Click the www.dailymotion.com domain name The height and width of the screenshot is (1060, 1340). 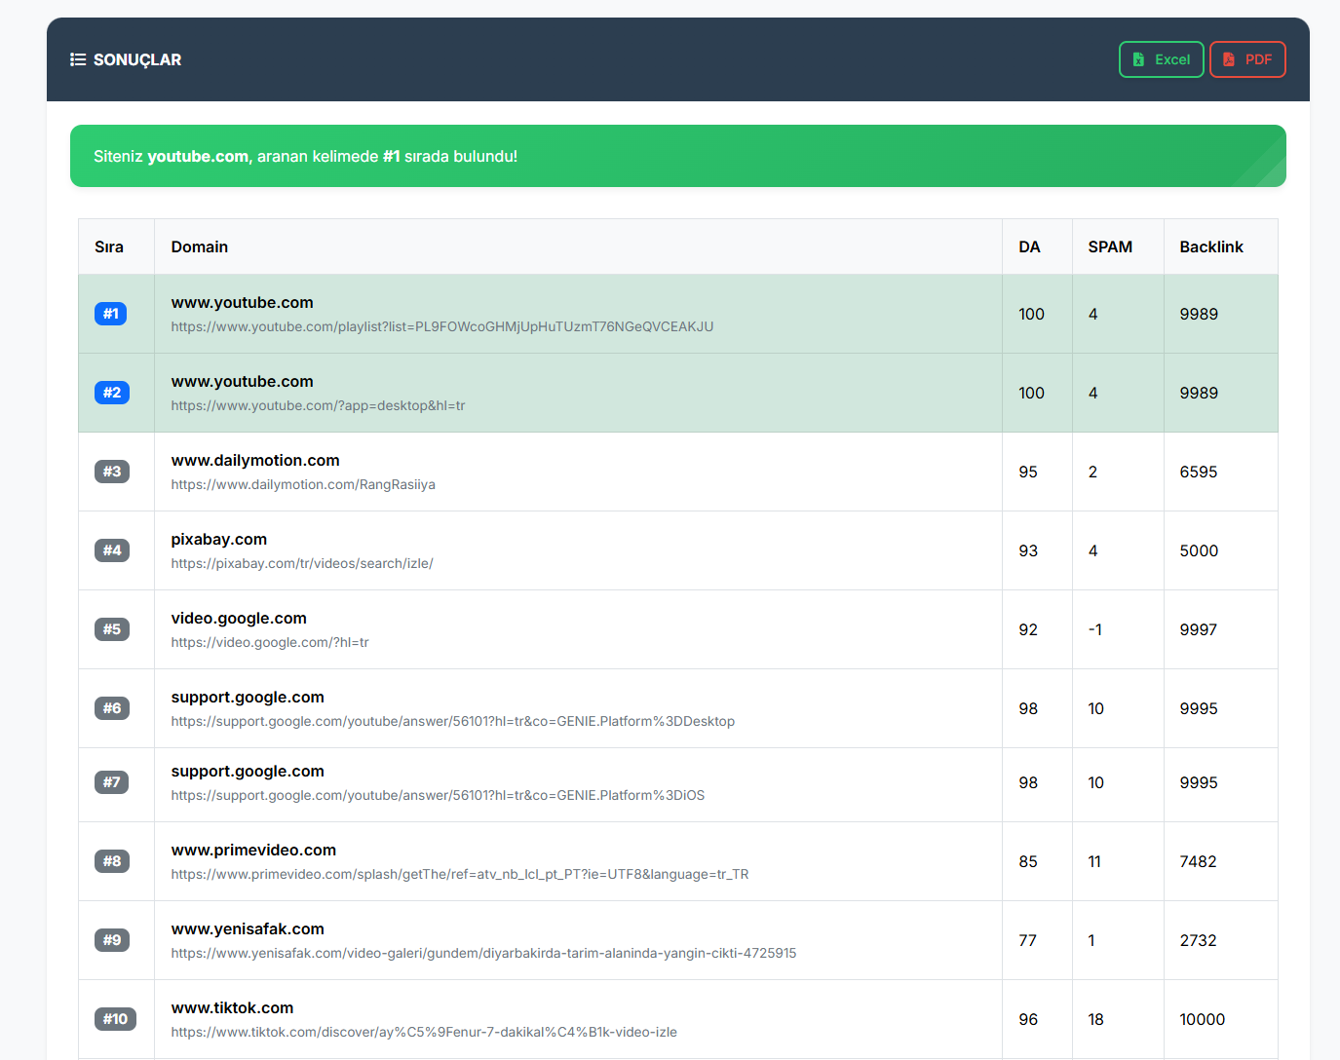tap(255, 461)
